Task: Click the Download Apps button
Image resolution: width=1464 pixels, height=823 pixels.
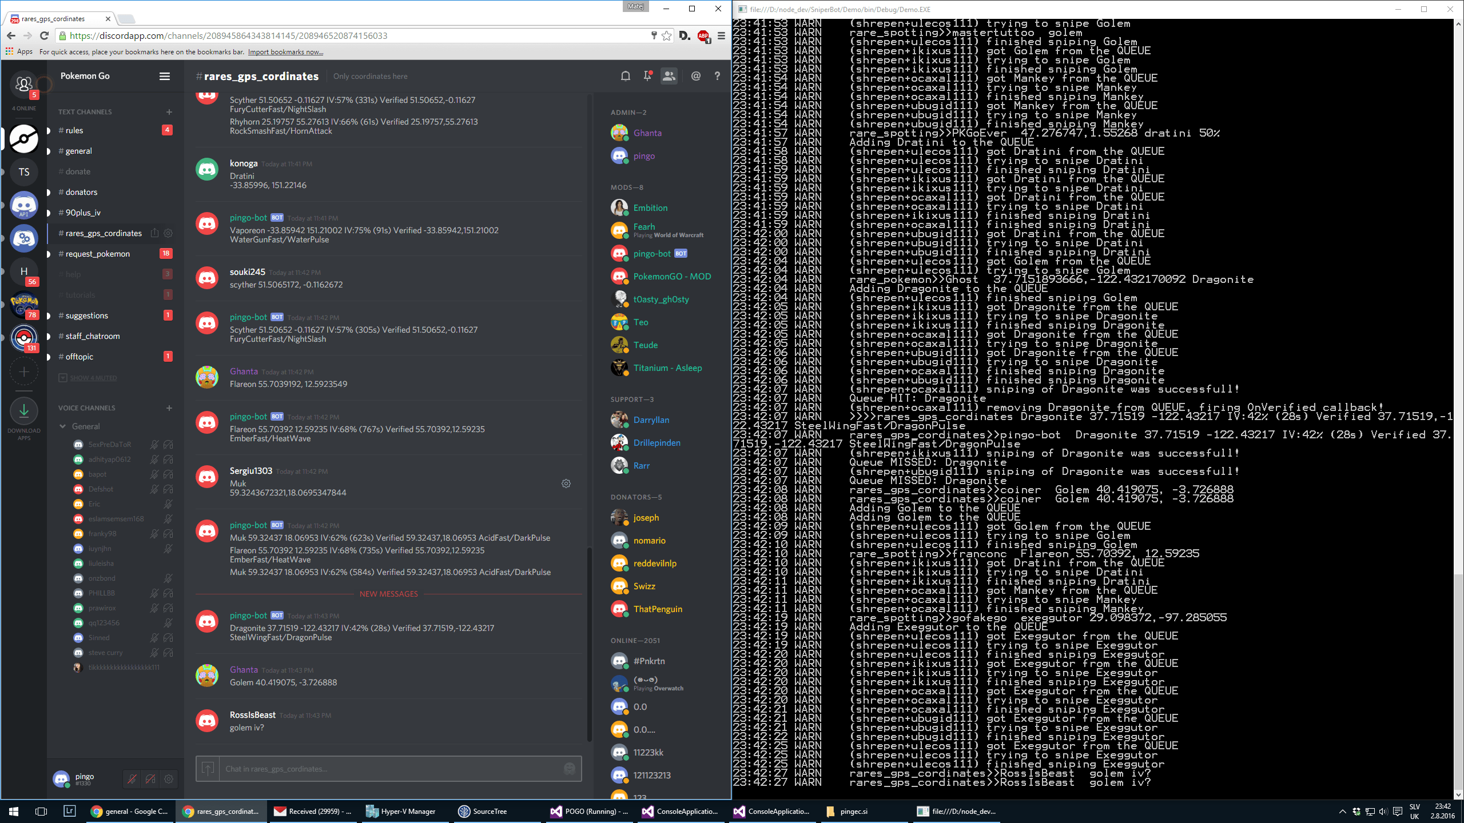Action: coord(23,411)
